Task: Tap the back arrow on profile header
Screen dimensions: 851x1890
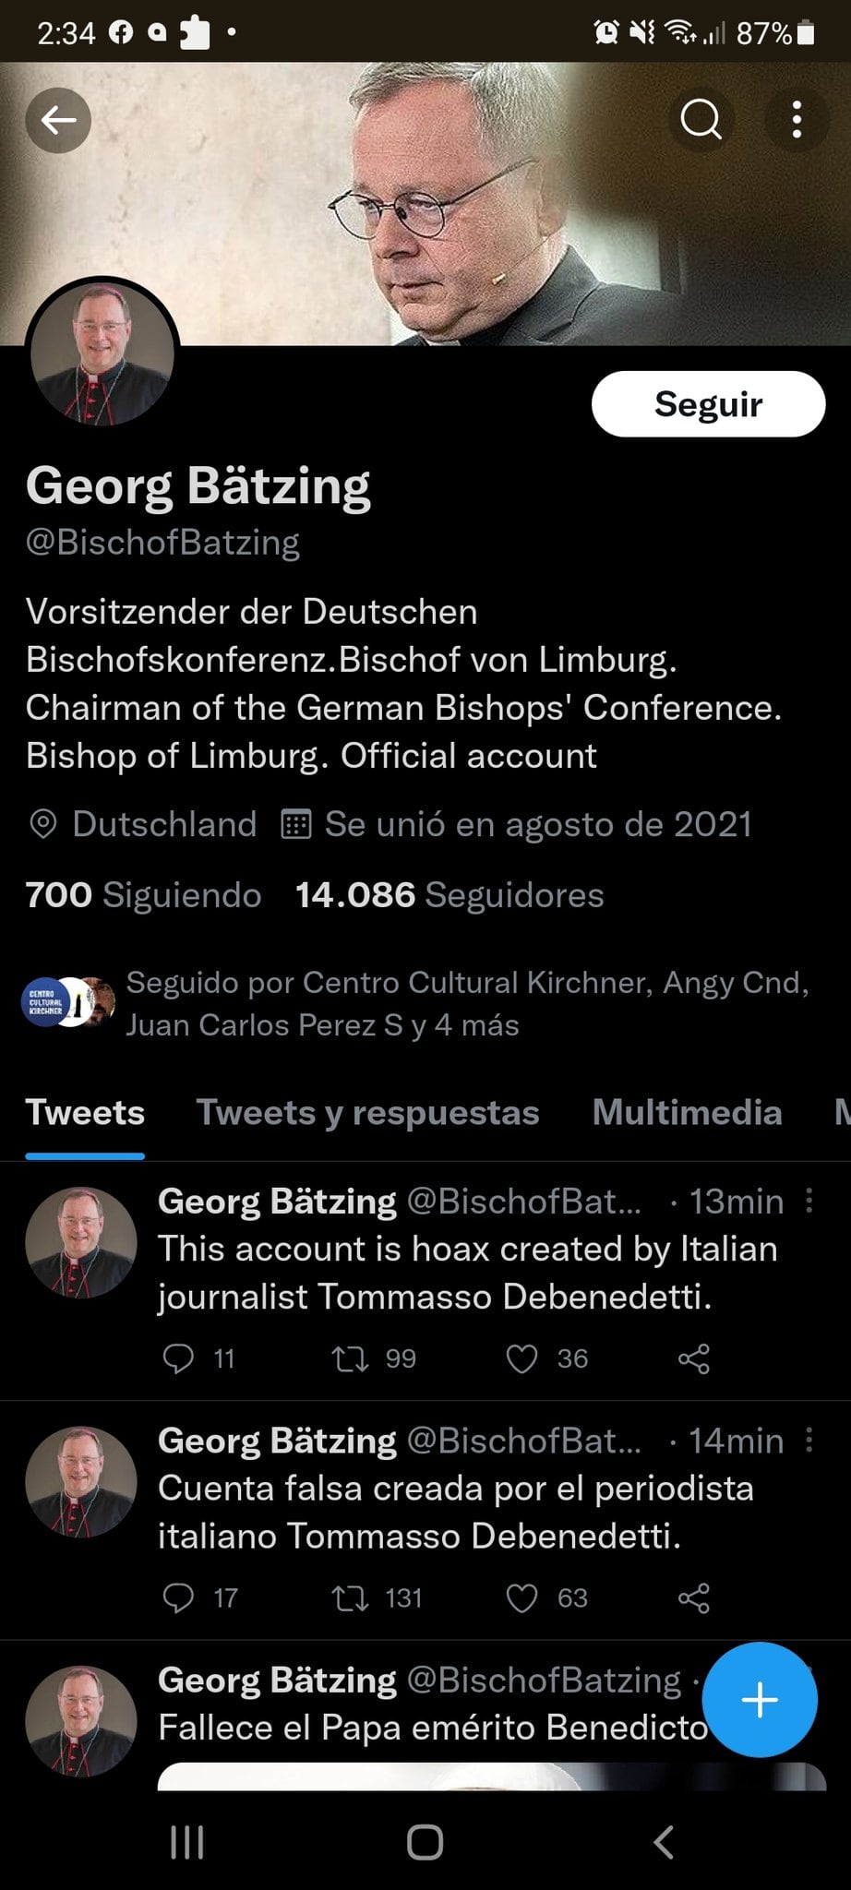Action: tap(58, 120)
